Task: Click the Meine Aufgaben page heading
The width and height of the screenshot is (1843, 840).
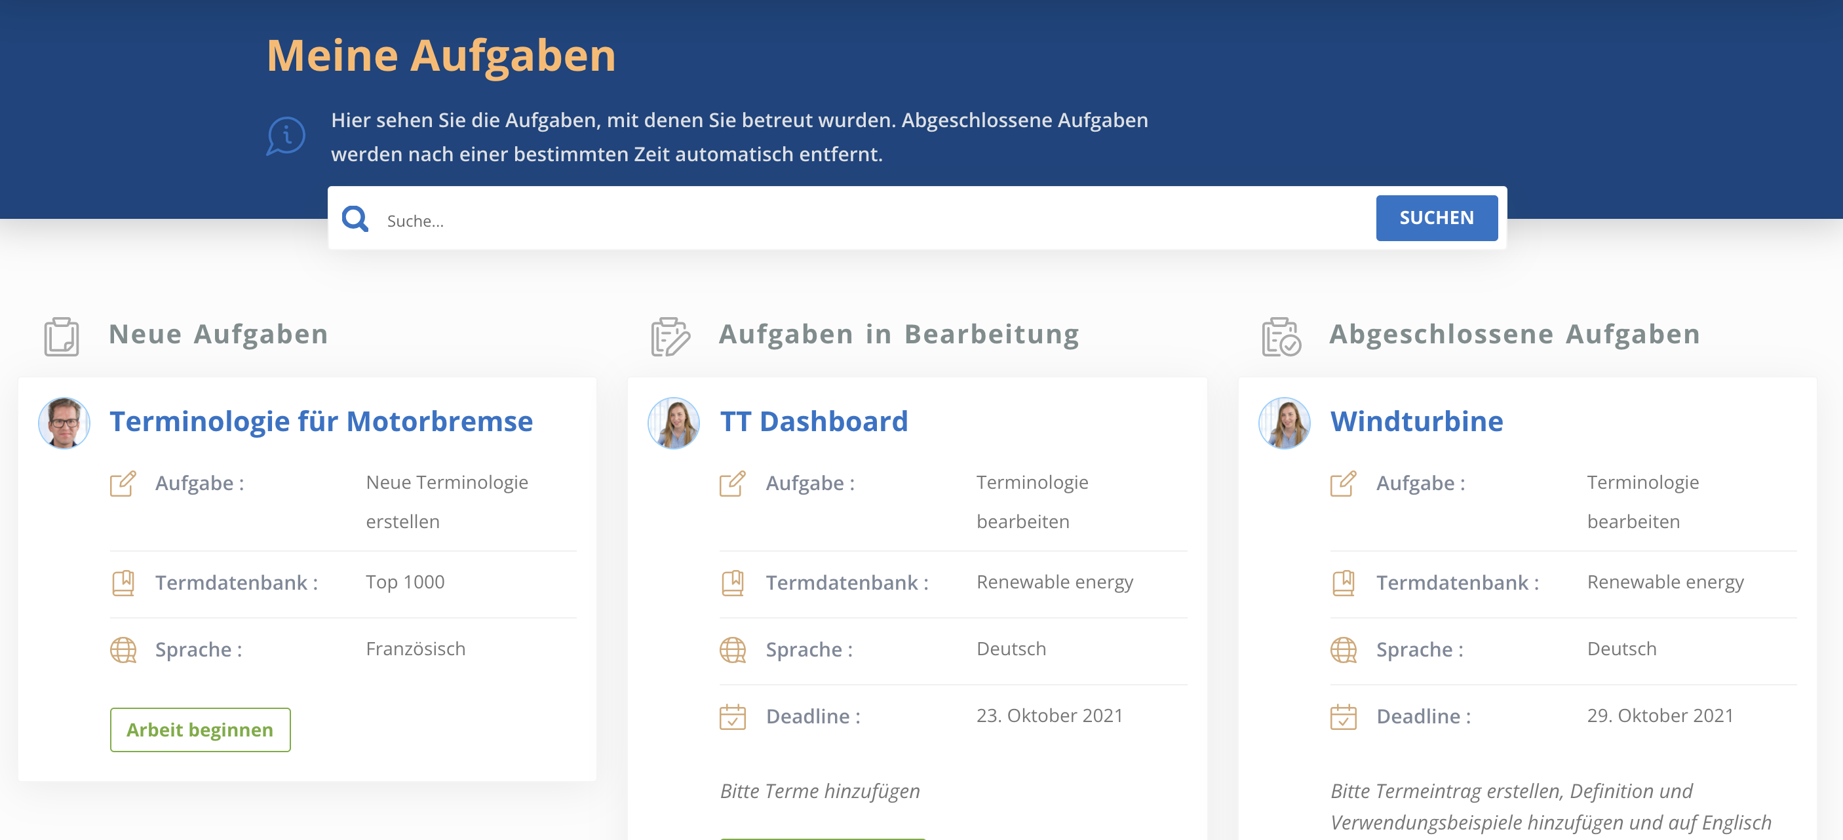Action: pos(440,56)
